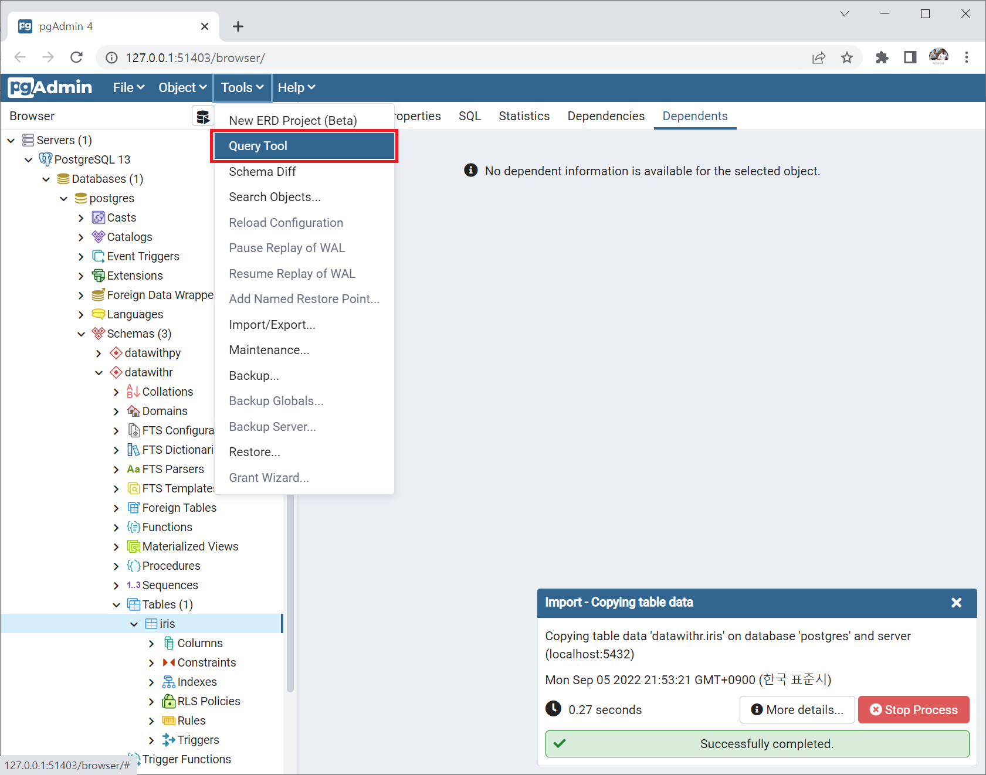This screenshot has width=986, height=775.
Task: Click the FTS Parsers icon
Action: pyautogui.click(x=134, y=469)
